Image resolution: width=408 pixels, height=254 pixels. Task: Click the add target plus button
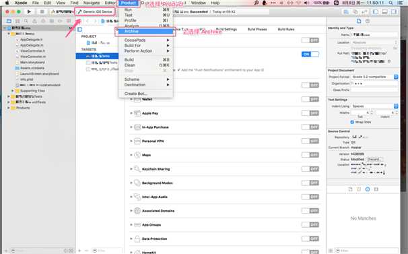click(79, 251)
